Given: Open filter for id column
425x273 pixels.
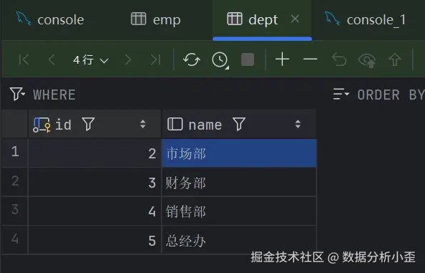Looking at the screenshot, I should 88,124.
